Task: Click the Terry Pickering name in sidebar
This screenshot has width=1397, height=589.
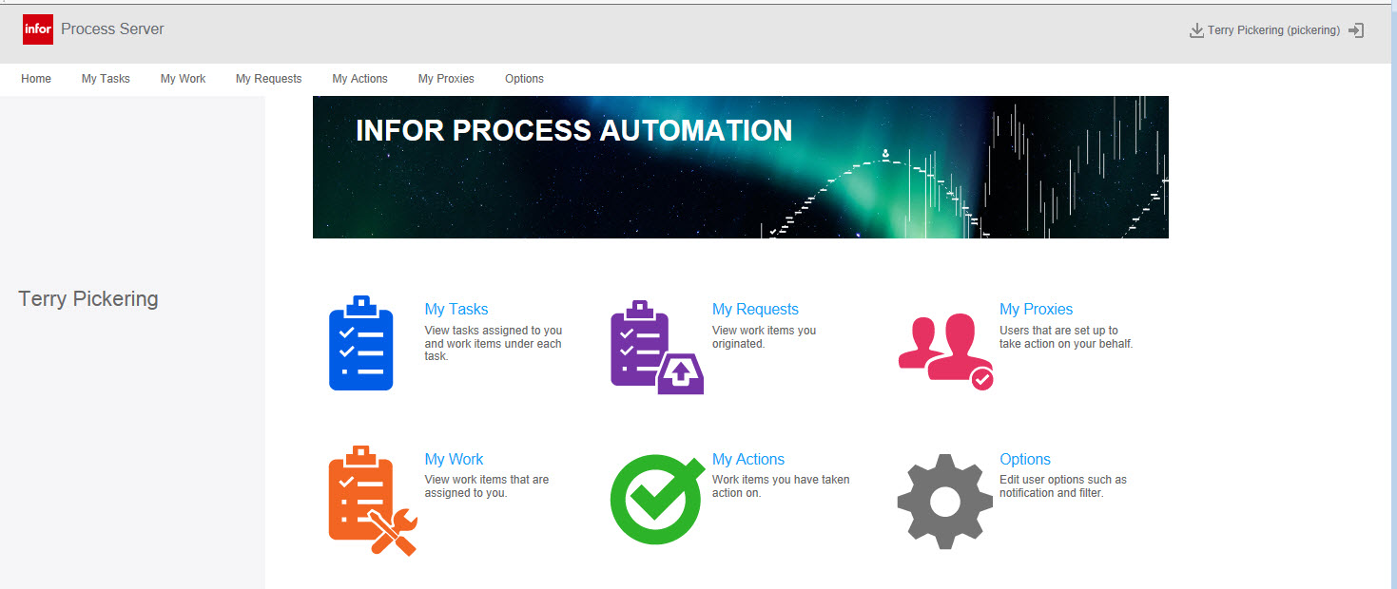Action: 88,299
